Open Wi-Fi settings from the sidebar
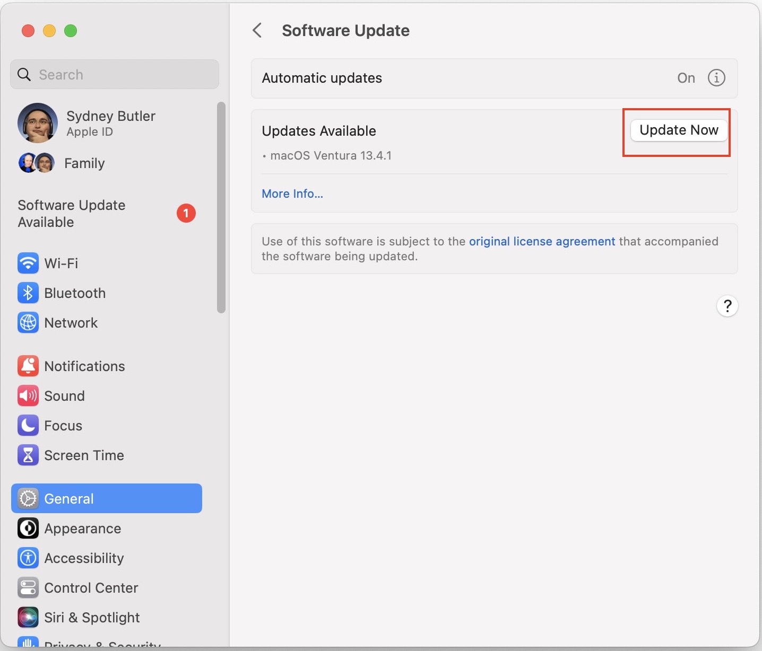 point(59,263)
